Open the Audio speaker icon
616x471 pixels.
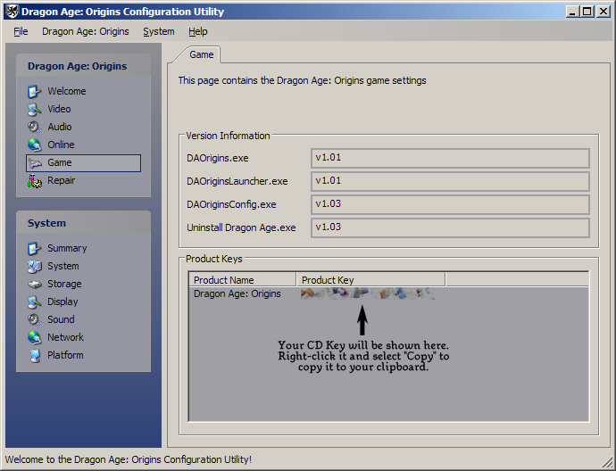(35, 127)
